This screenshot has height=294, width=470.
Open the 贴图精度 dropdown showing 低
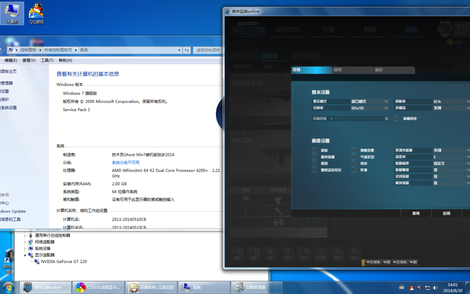[x=451, y=170]
